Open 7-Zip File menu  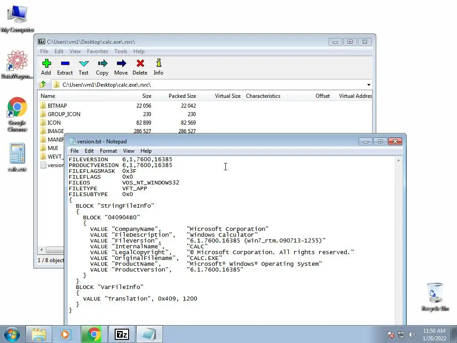click(44, 51)
